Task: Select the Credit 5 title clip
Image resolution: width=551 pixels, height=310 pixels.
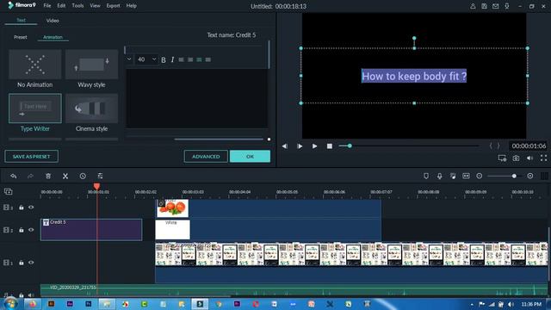Action: pos(91,230)
